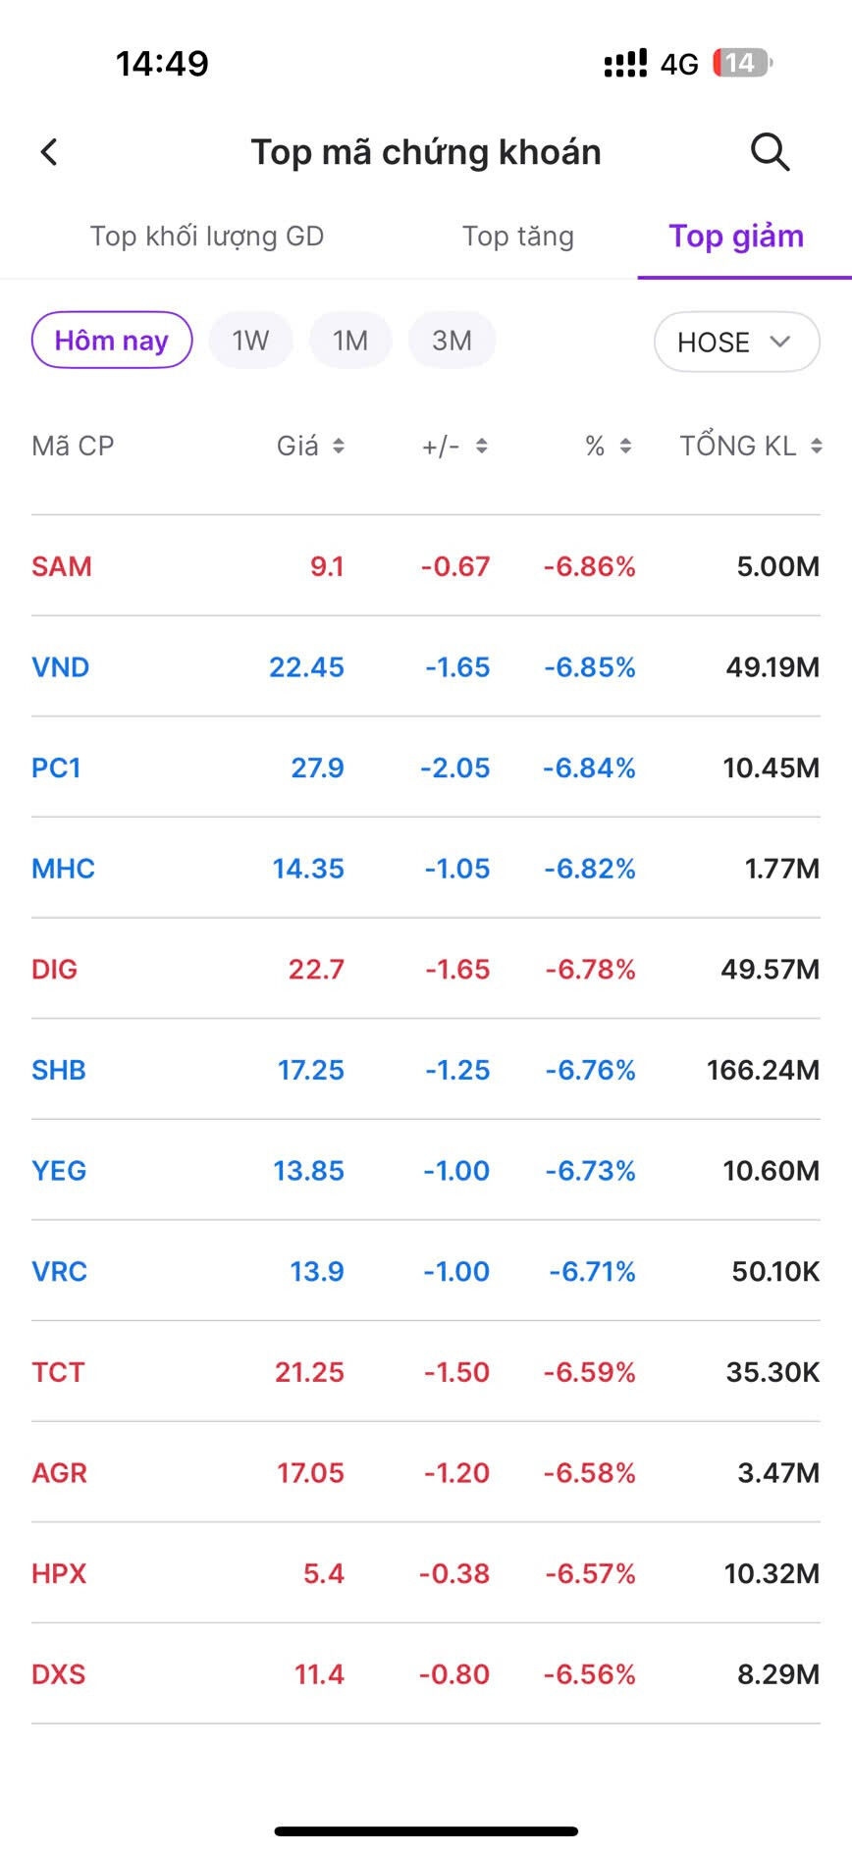The height and width of the screenshot is (1852, 852).
Task: Select the 1W time range chip
Action: [250, 341]
